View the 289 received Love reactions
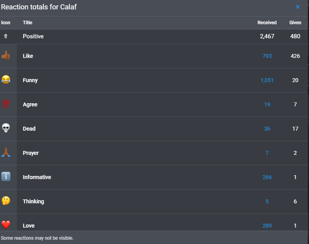Screen dimensions: 309x244 tap(267, 226)
